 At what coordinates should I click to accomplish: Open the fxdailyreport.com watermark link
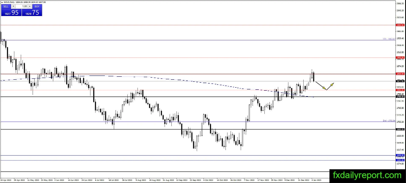point(366,175)
